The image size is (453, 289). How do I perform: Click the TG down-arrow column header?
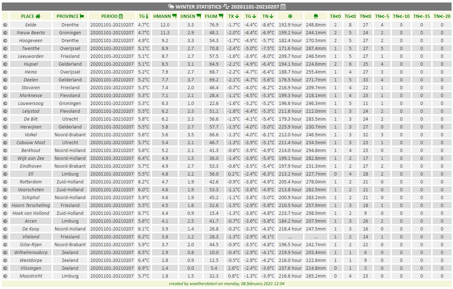pos(251,16)
